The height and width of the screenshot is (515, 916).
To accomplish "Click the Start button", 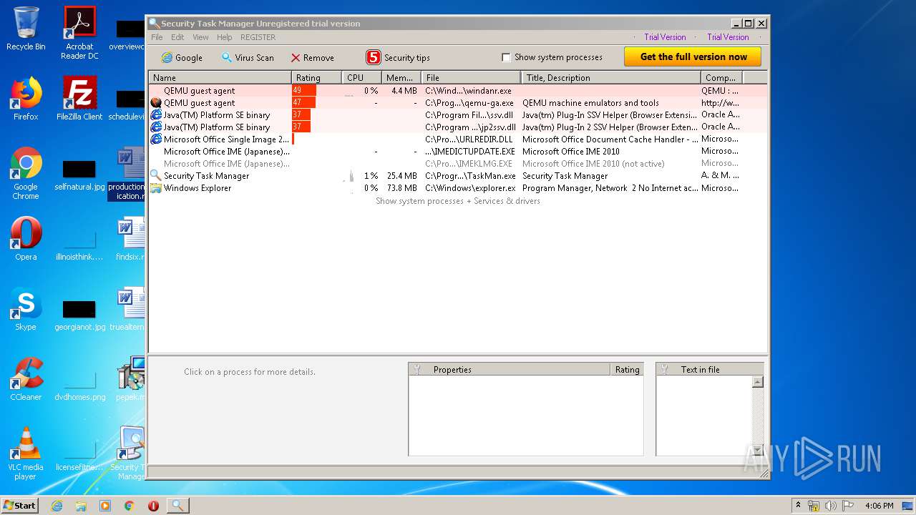I will pyautogui.click(x=20, y=506).
